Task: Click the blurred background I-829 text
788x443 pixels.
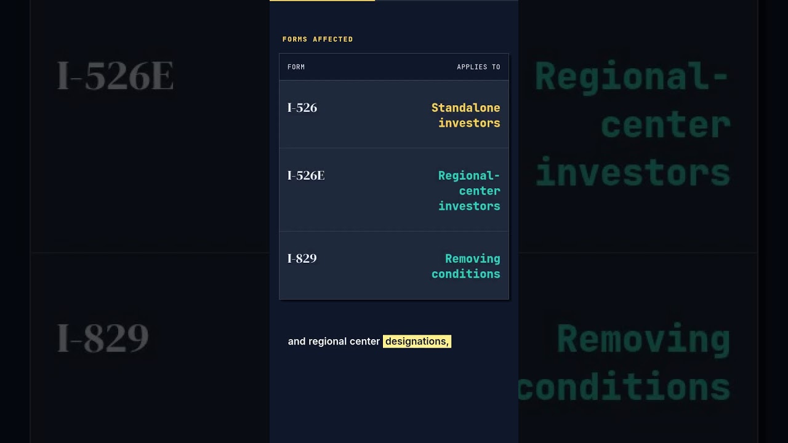Action: point(103,338)
